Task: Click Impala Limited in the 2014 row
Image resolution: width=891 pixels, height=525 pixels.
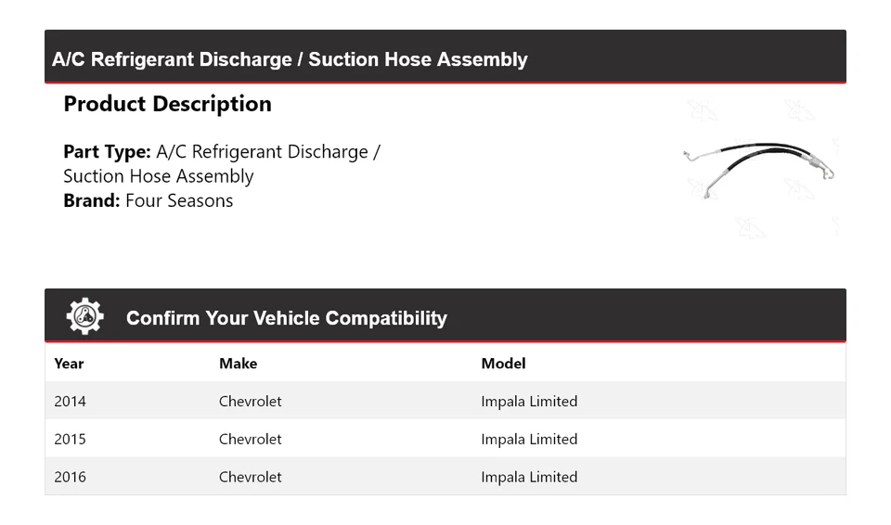Action: 529,402
